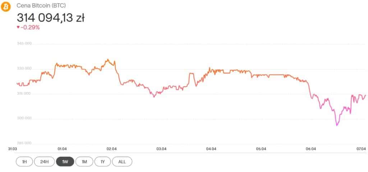
Task: Click the 300.000 price gridline label
Action: 24,118
